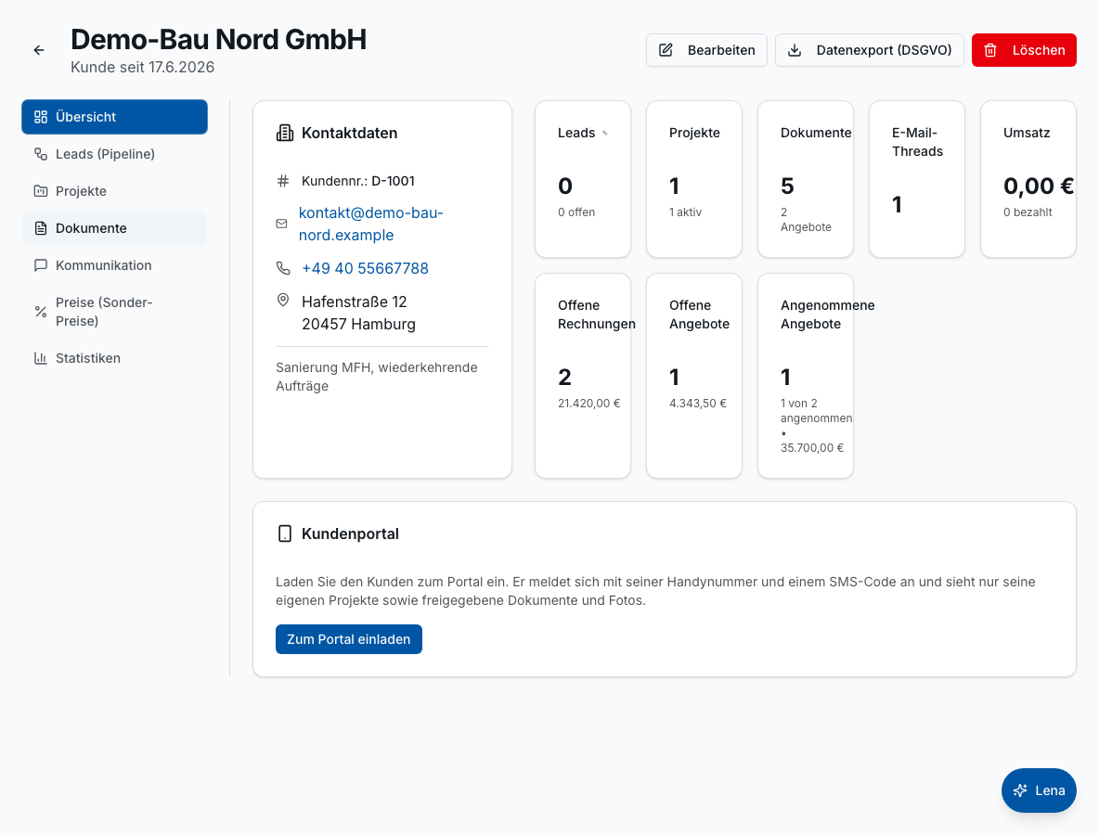1099x835 pixels.
Task: Open the Lena assistant button
Action: tap(1039, 790)
